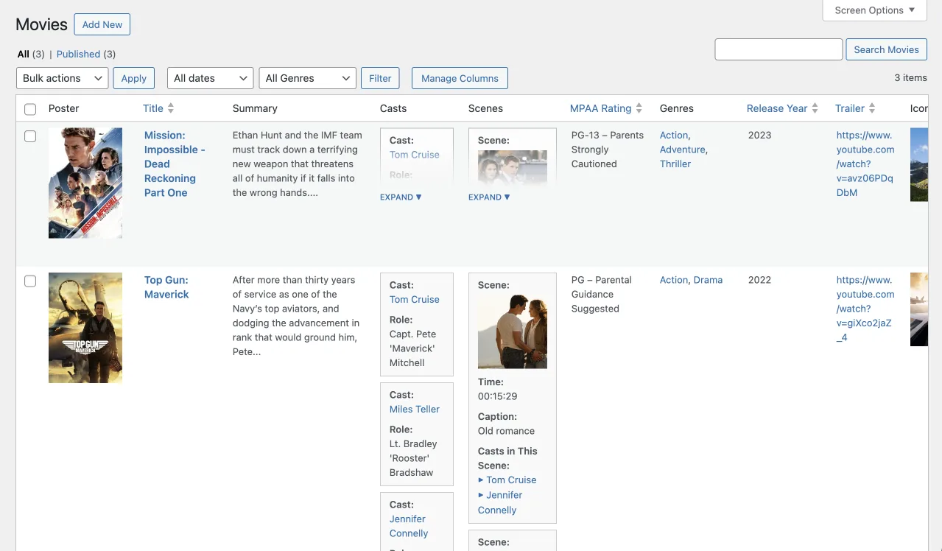Open Mission: Impossible - Dead Reckoning title link
This screenshot has height=551, width=942.
coord(175,164)
